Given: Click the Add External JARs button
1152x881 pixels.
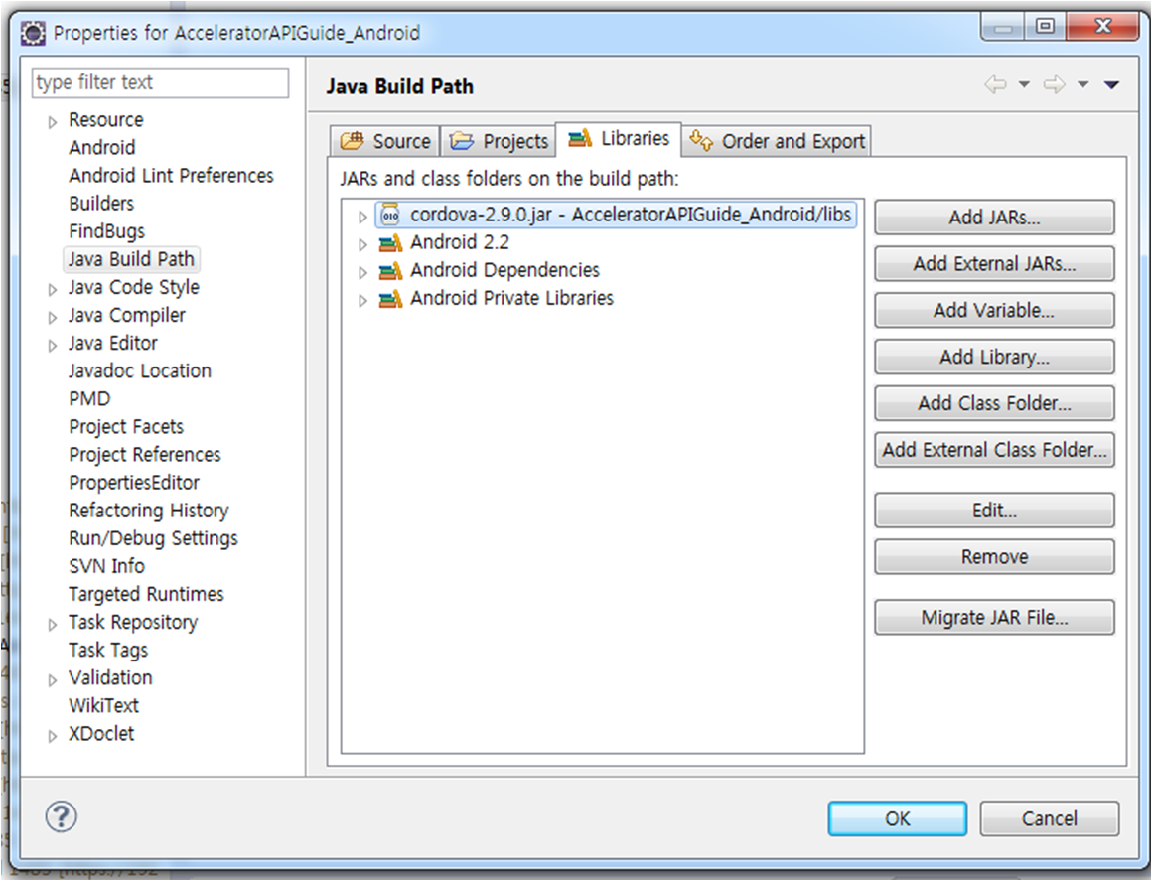Looking at the screenshot, I should (x=994, y=264).
